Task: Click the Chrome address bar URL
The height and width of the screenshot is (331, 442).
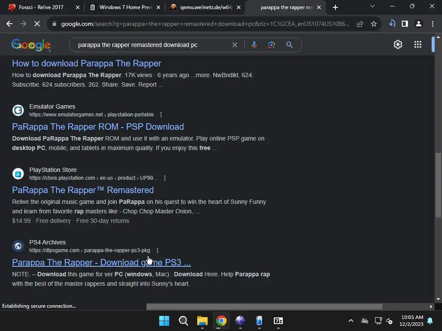Action: [205, 24]
